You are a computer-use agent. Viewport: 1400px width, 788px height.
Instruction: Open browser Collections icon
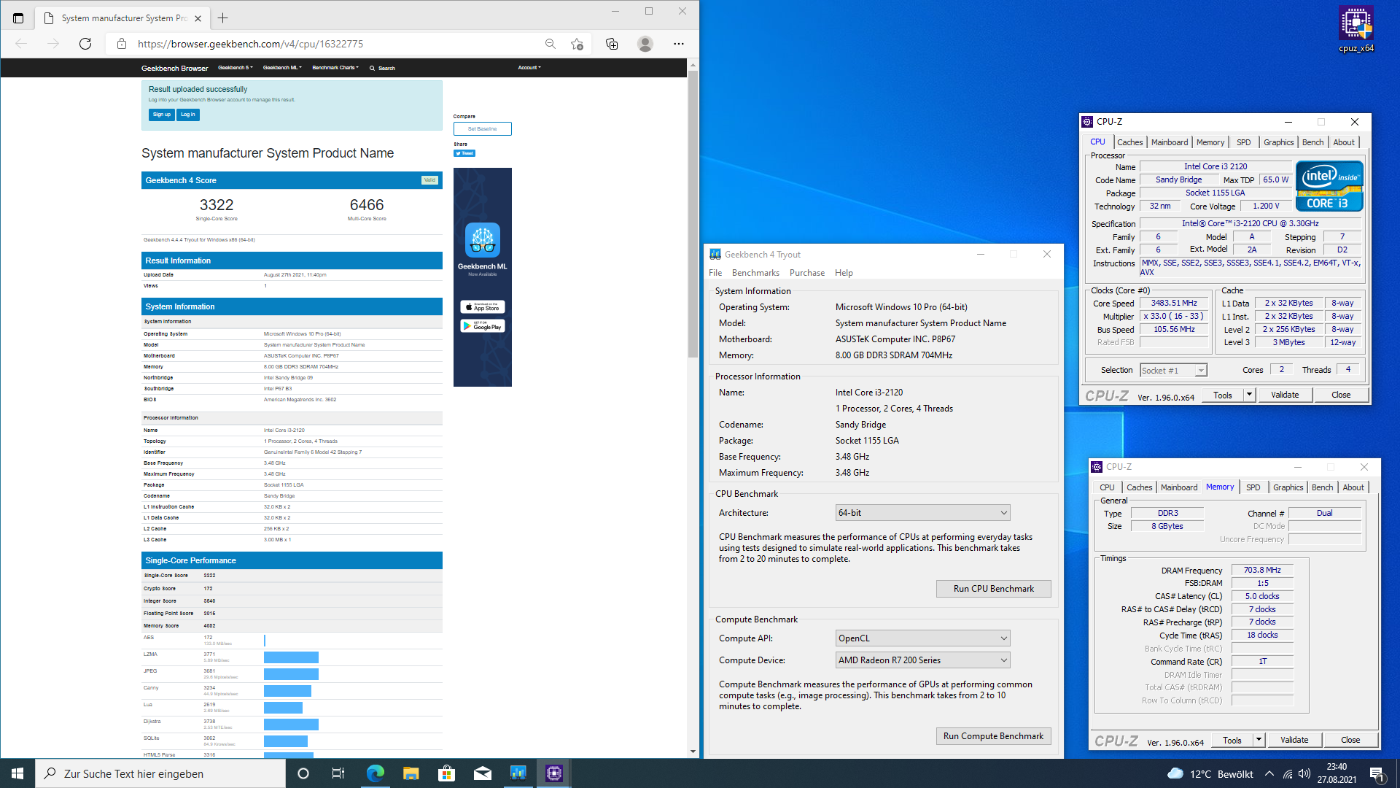point(612,44)
